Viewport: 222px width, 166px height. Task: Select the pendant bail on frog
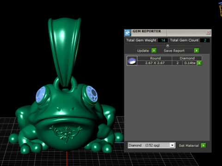click(64, 52)
